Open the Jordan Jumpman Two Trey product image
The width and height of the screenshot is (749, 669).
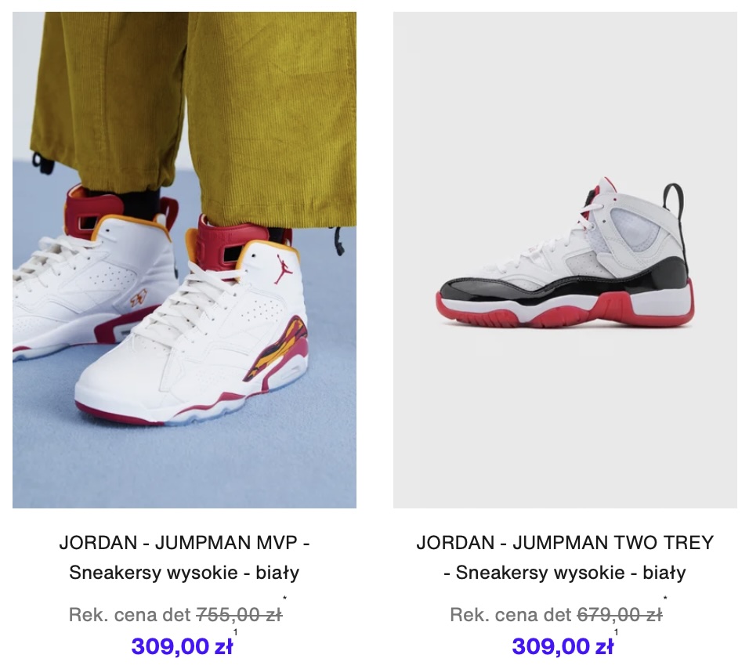click(565, 260)
